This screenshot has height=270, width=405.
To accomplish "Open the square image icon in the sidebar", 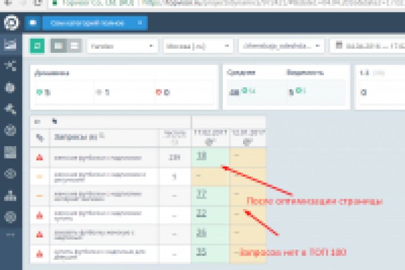I will [x=10, y=152].
